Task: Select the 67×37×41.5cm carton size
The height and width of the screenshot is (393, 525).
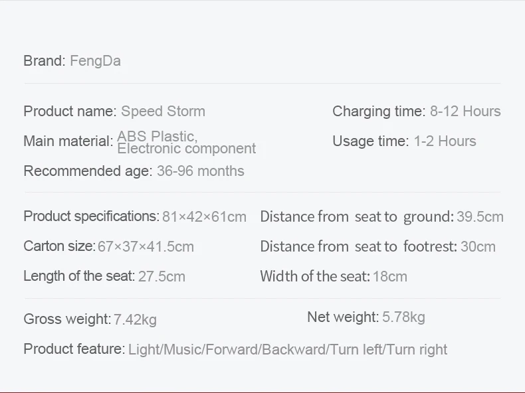Action: tap(146, 247)
